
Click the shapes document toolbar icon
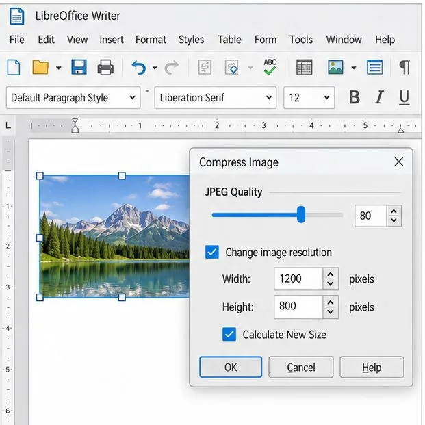pos(232,67)
